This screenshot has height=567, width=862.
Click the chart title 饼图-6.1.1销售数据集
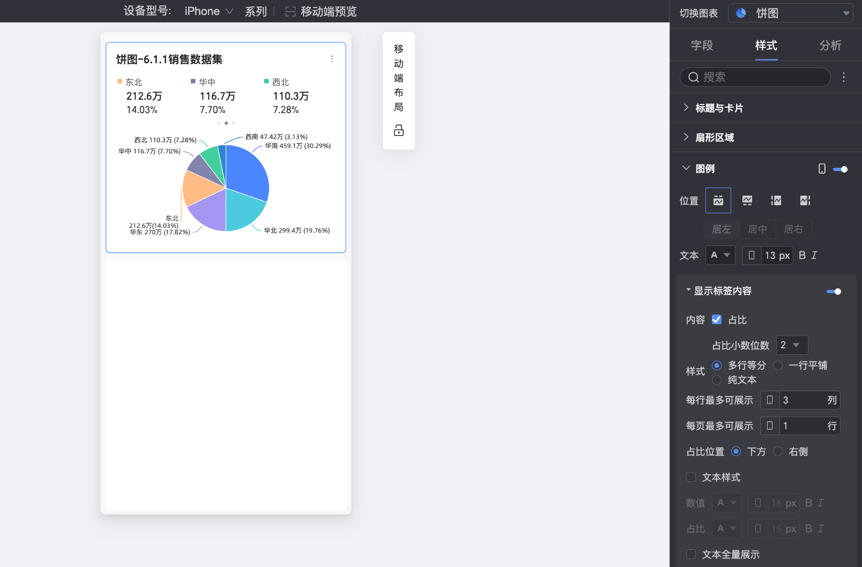169,59
